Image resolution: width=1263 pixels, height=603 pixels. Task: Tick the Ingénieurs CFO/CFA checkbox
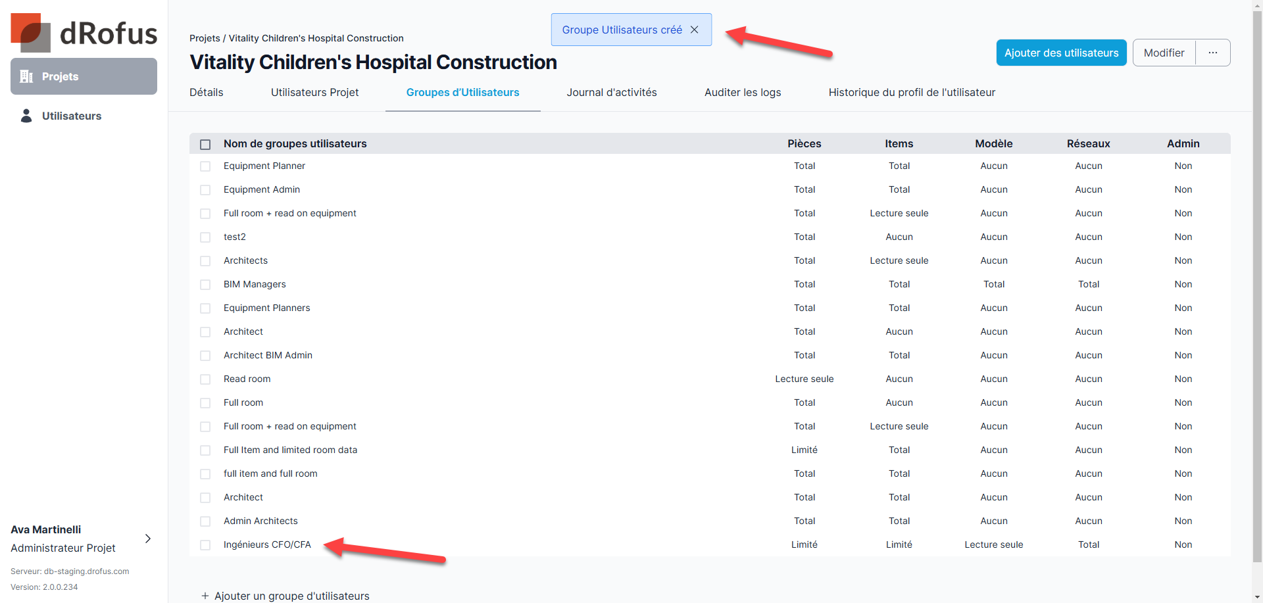pyautogui.click(x=205, y=545)
